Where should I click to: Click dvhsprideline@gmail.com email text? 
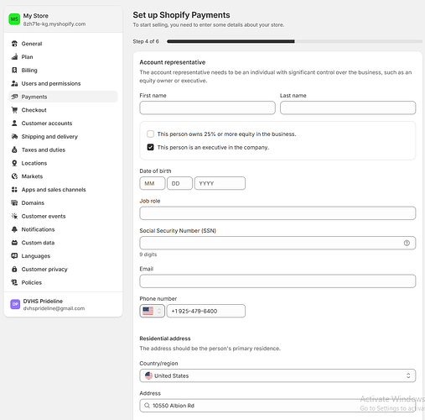(x=54, y=308)
